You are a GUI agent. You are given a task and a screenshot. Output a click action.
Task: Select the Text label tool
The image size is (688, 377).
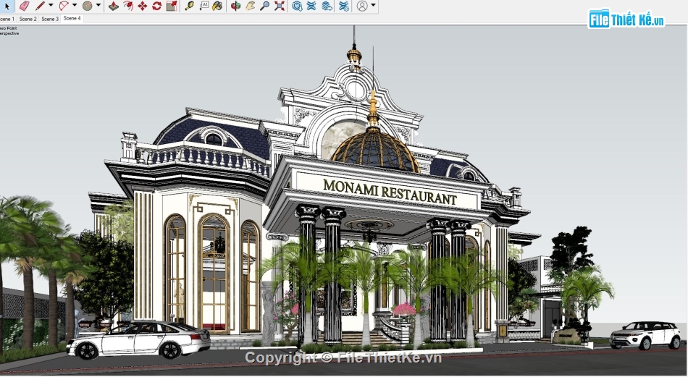pyautogui.click(x=204, y=6)
